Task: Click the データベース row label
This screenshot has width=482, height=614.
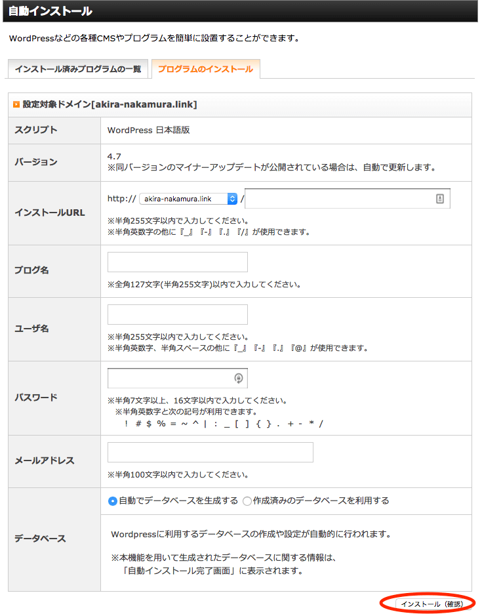Action: [40, 539]
